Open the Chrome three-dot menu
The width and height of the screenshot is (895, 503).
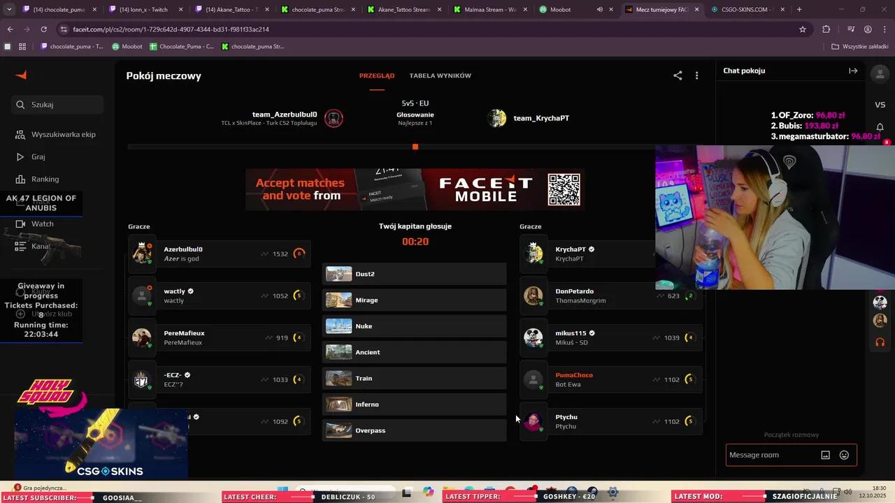tap(885, 29)
